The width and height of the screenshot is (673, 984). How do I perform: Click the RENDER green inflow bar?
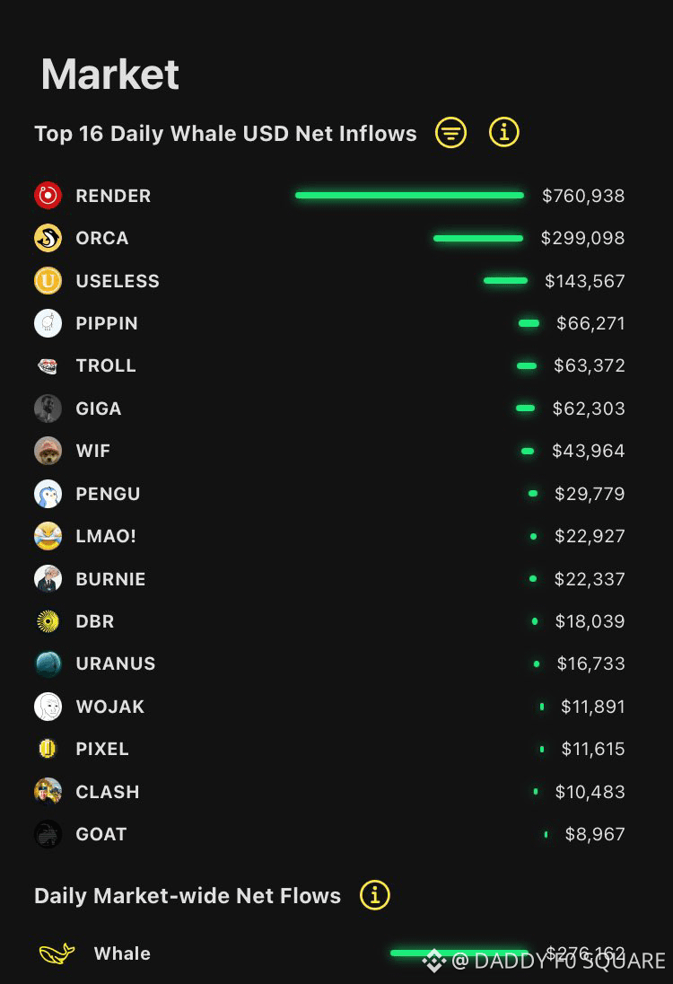click(409, 195)
